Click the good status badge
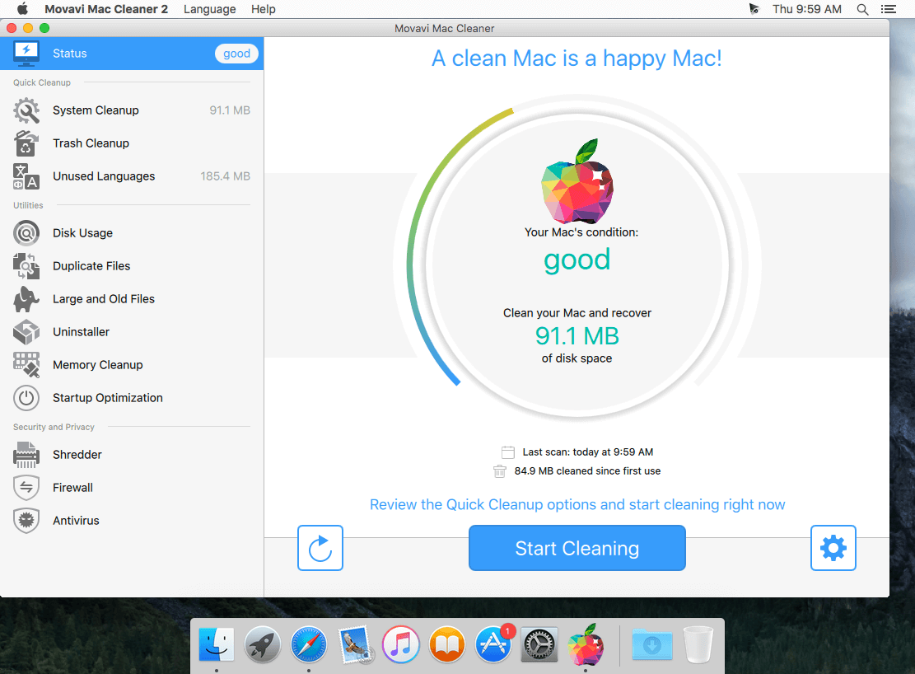915x674 pixels. point(236,54)
